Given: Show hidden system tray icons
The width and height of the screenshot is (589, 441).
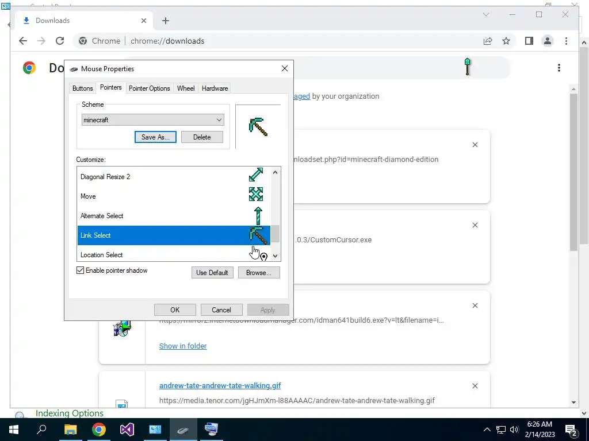Looking at the screenshot, I should 487,430.
